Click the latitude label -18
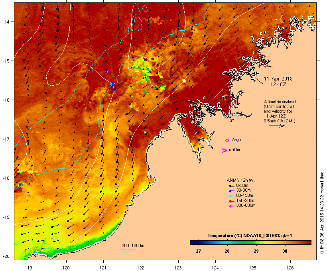Viewport: 327px width, 271px height. point(6,178)
